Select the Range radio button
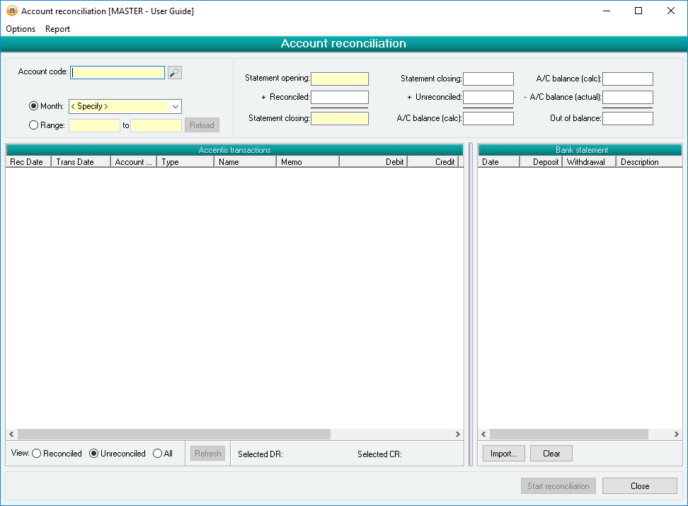The image size is (688, 506). point(33,125)
